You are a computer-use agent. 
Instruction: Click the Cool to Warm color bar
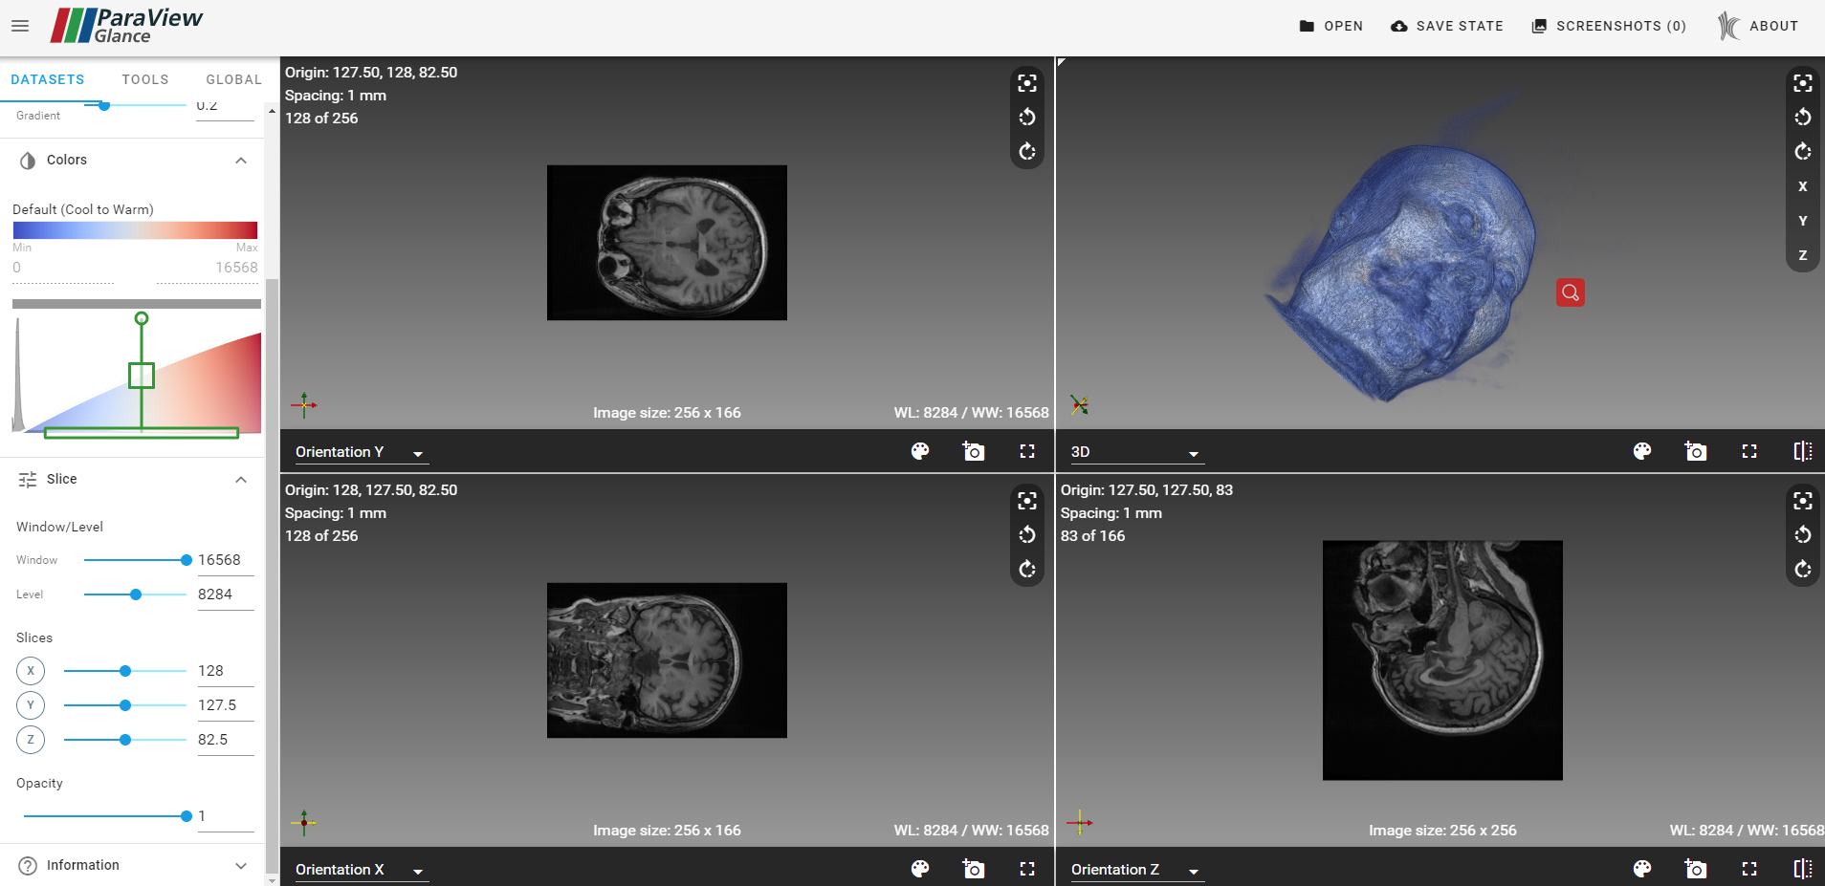pos(135,230)
